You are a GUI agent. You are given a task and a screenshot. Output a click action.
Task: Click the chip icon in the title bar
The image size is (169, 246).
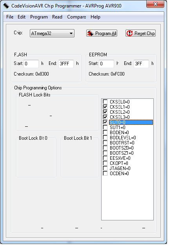point(6,6)
